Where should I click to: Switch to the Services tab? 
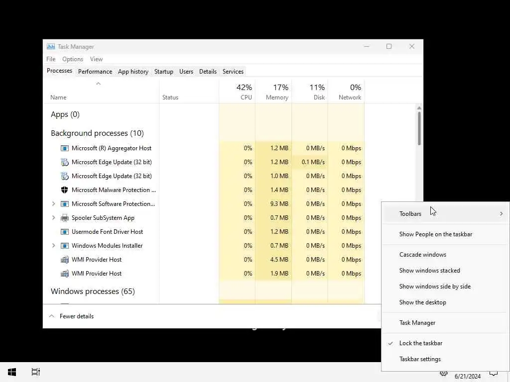pos(233,72)
